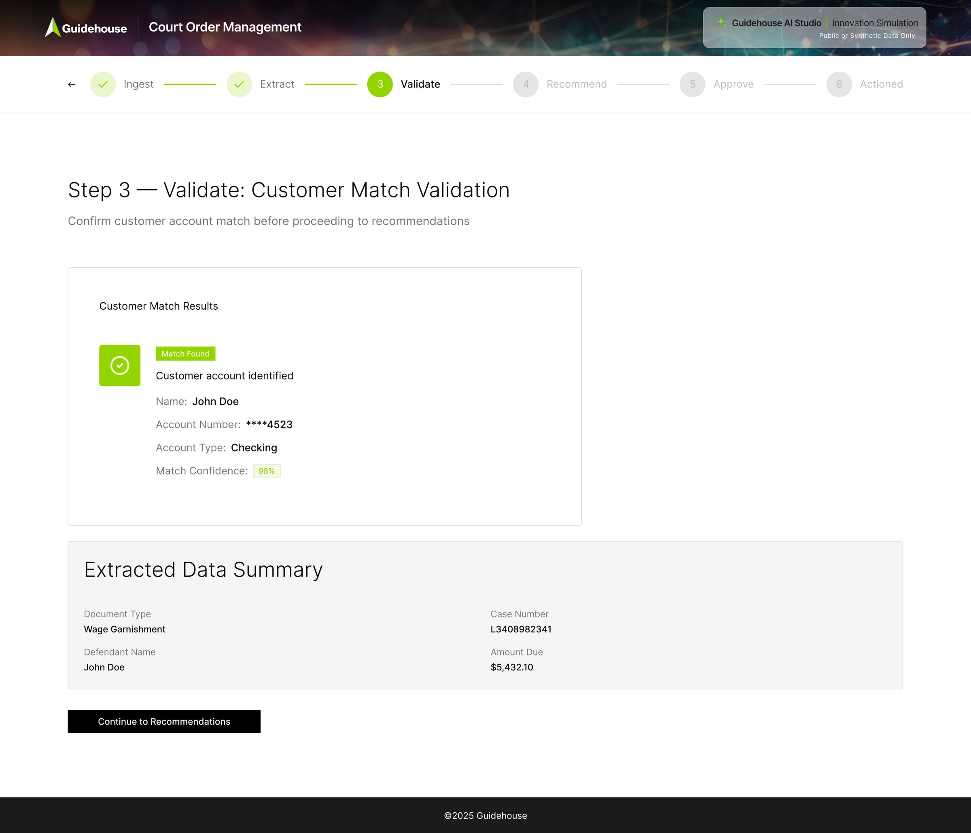The width and height of the screenshot is (971, 833).
Task: Click the sparkle icon in Guidehouse AI Studio badge
Action: (x=720, y=22)
